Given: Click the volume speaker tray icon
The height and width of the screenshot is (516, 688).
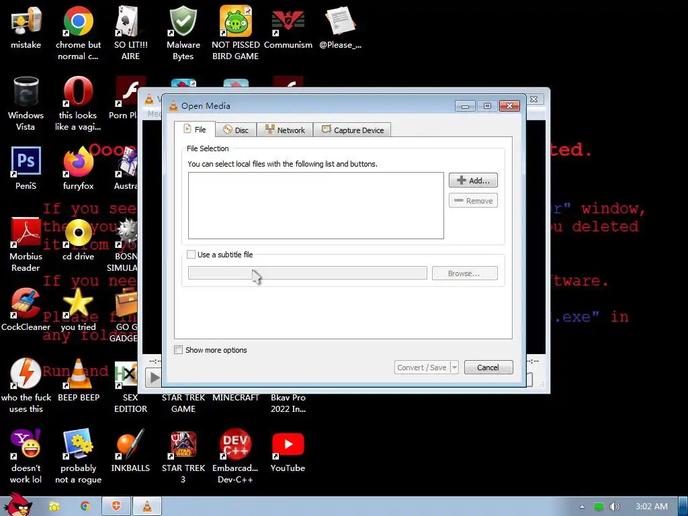Looking at the screenshot, I should (x=614, y=507).
